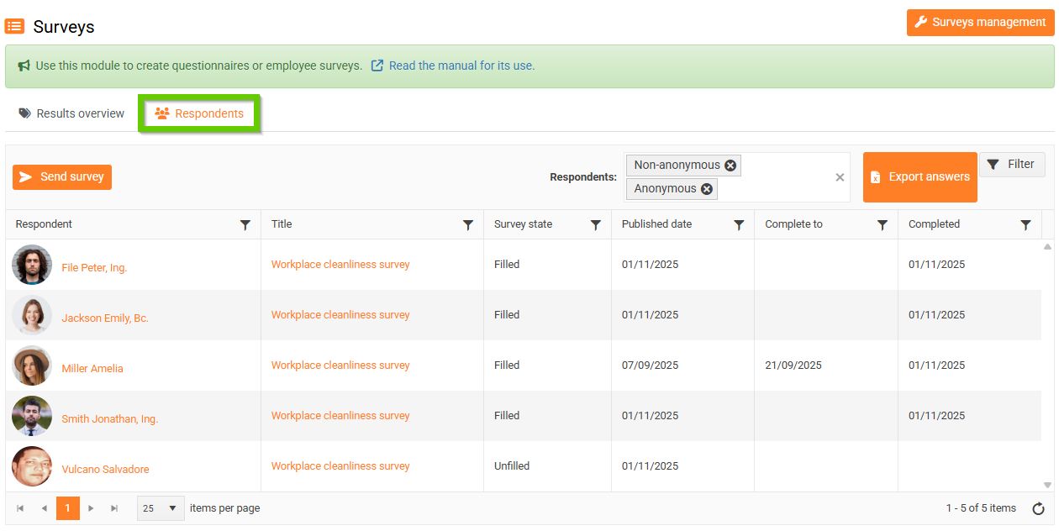Screen dimensions: 1059x531
Task: Expand the items per page dropdown
Action: tap(172, 508)
